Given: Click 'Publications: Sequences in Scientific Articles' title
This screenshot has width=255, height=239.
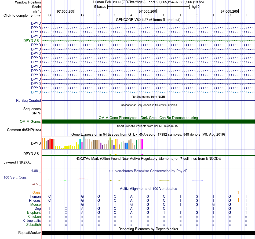Looking at the screenshot, I should [148, 105].
